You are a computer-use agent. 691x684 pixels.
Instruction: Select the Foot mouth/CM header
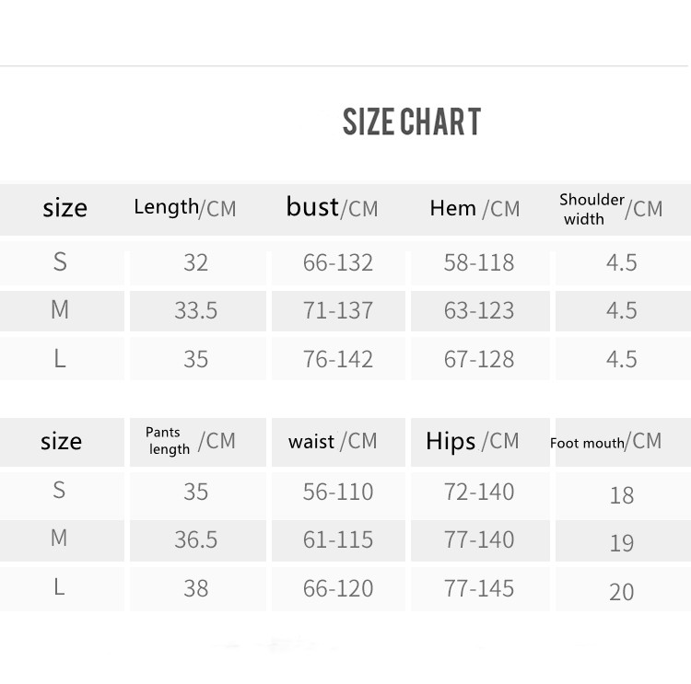click(605, 442)
